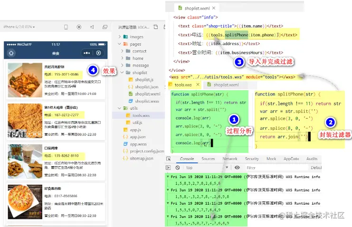Viewport: 352px width, 227px height.
Task: Click the inspect element picker icon
Action: point(168,159)
